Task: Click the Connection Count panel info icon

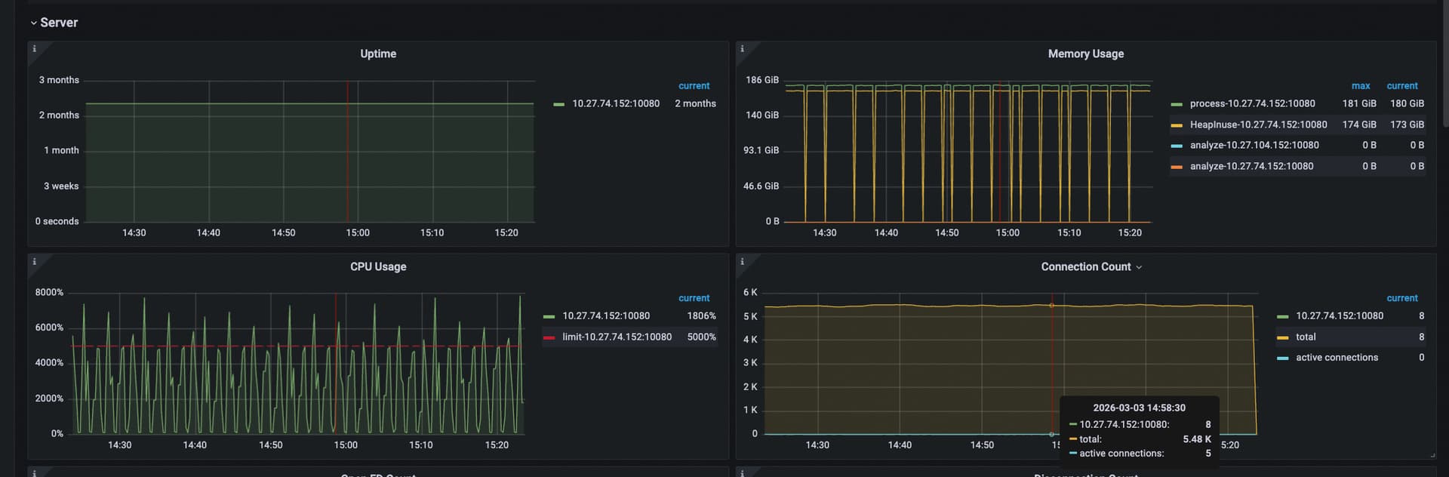Action: [x=742, y=262]
